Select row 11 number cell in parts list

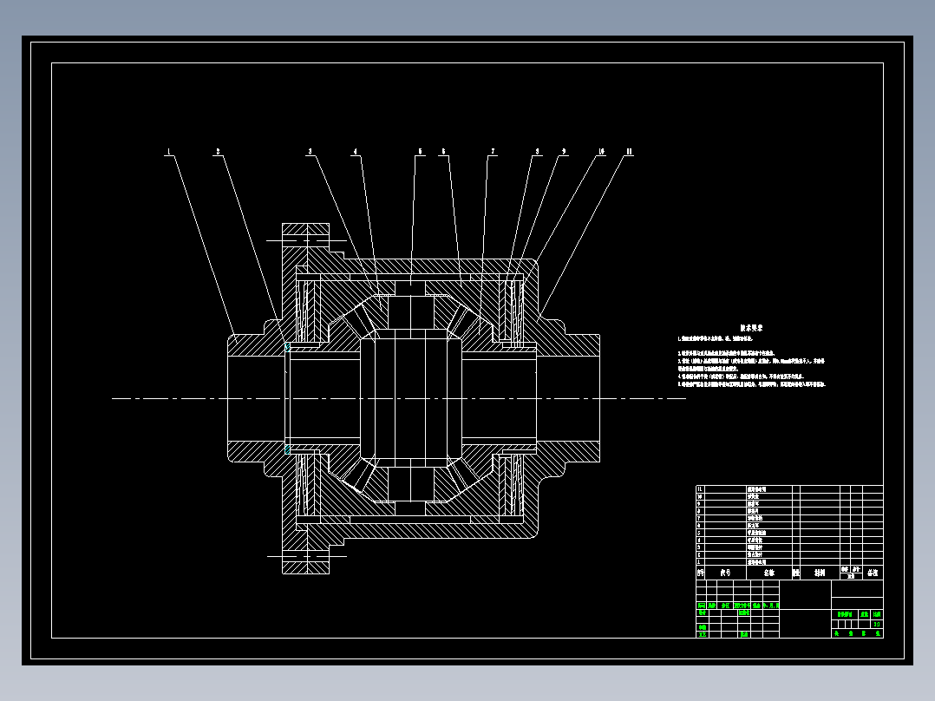[x=700, y=489]
